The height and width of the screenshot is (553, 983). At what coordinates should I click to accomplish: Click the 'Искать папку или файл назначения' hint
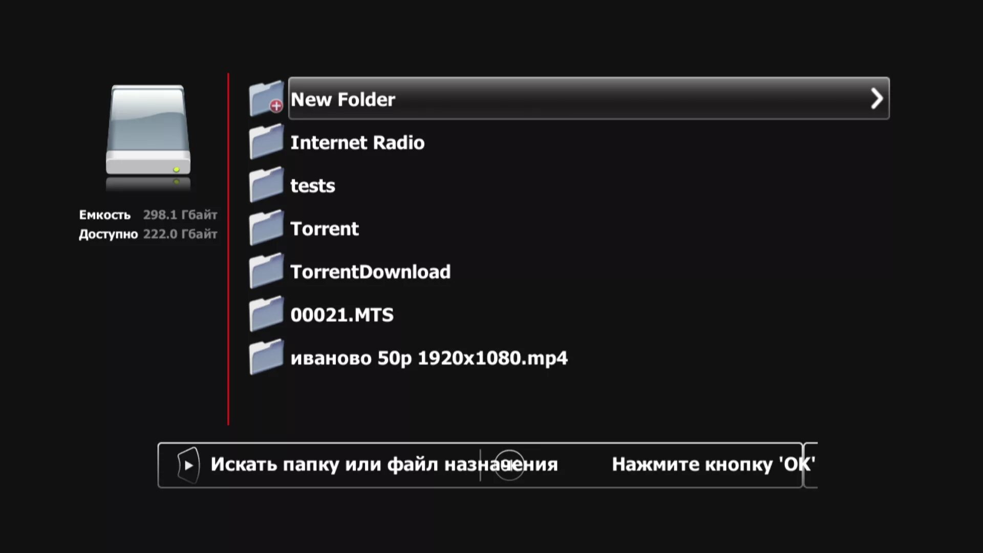[x=384, y=464]
